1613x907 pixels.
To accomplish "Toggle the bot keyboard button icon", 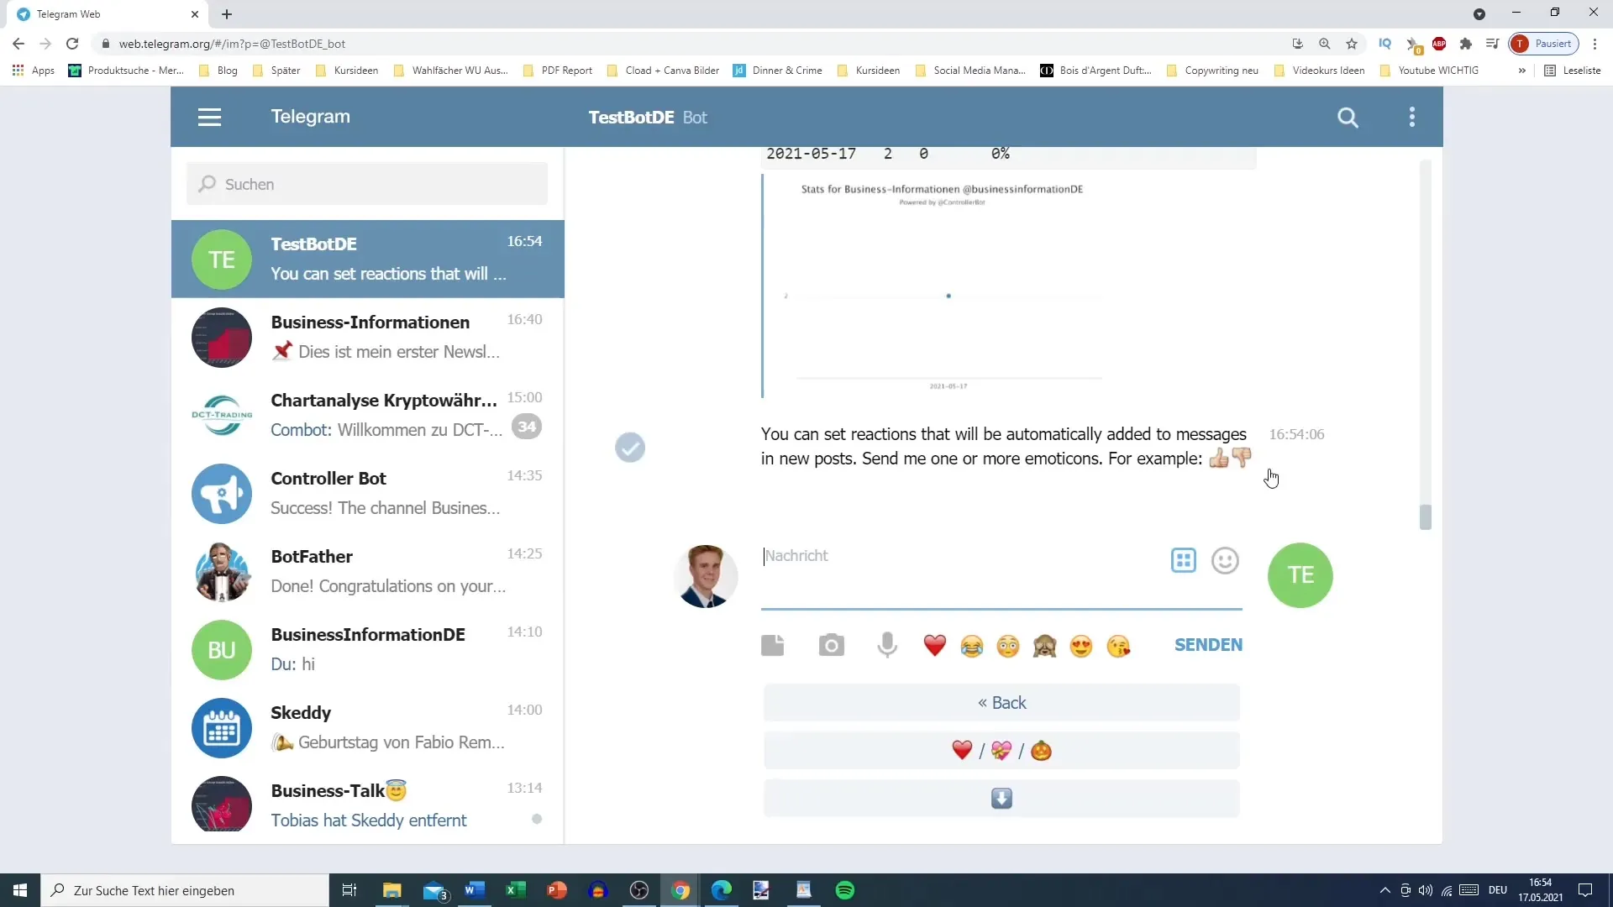I will 1184,560.
